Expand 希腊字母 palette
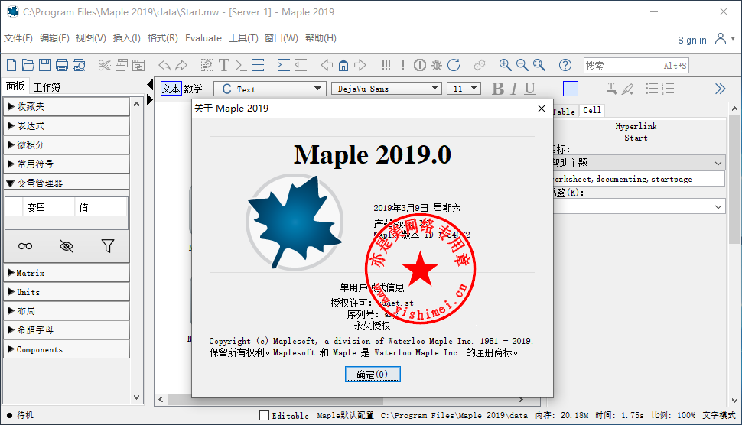 (x=67, y=330)
